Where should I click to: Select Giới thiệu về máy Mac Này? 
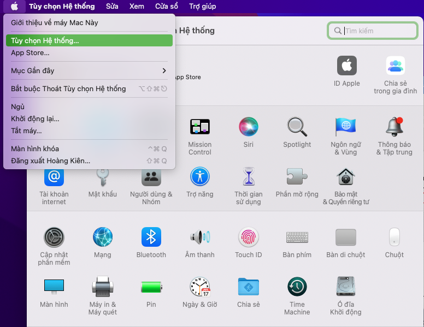[x=89, y=23]
